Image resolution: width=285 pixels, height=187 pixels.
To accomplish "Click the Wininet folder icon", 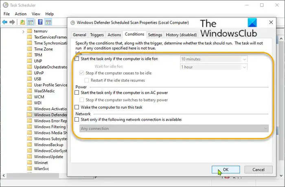I will [x=29, y=163].
